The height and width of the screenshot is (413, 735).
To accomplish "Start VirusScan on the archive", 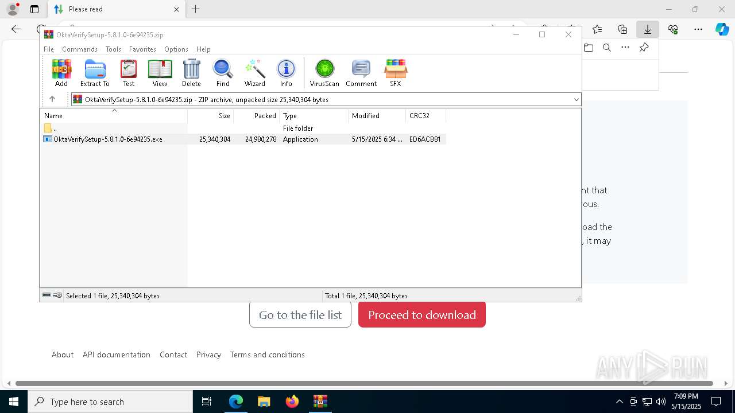I will pos(324,73).
